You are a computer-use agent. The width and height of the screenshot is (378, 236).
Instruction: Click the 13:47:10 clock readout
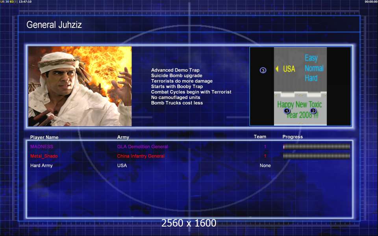point(25,2)
